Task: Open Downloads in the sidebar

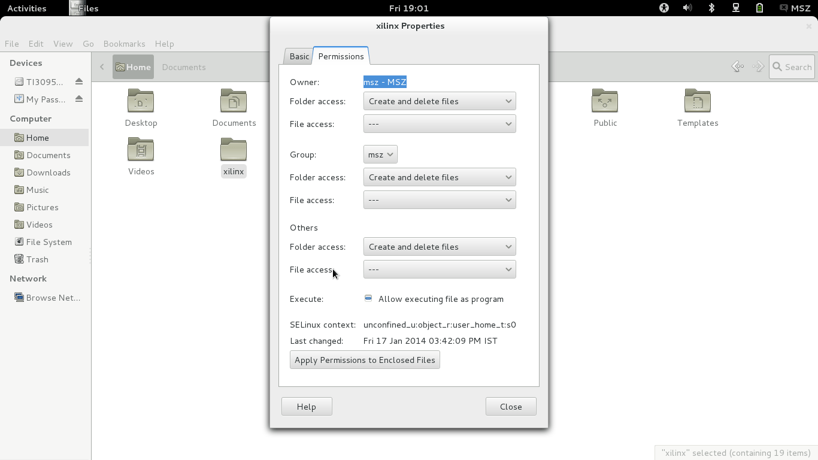Action: tap(44, 172)
